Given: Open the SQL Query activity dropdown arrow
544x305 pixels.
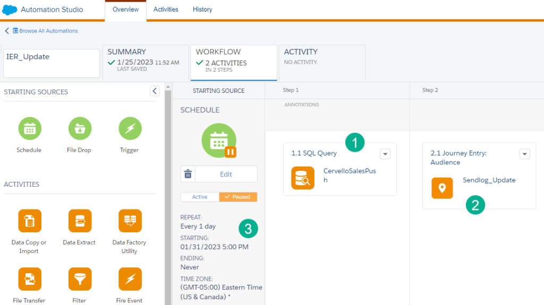Looking at the screenshot, I should click(386, 154).
